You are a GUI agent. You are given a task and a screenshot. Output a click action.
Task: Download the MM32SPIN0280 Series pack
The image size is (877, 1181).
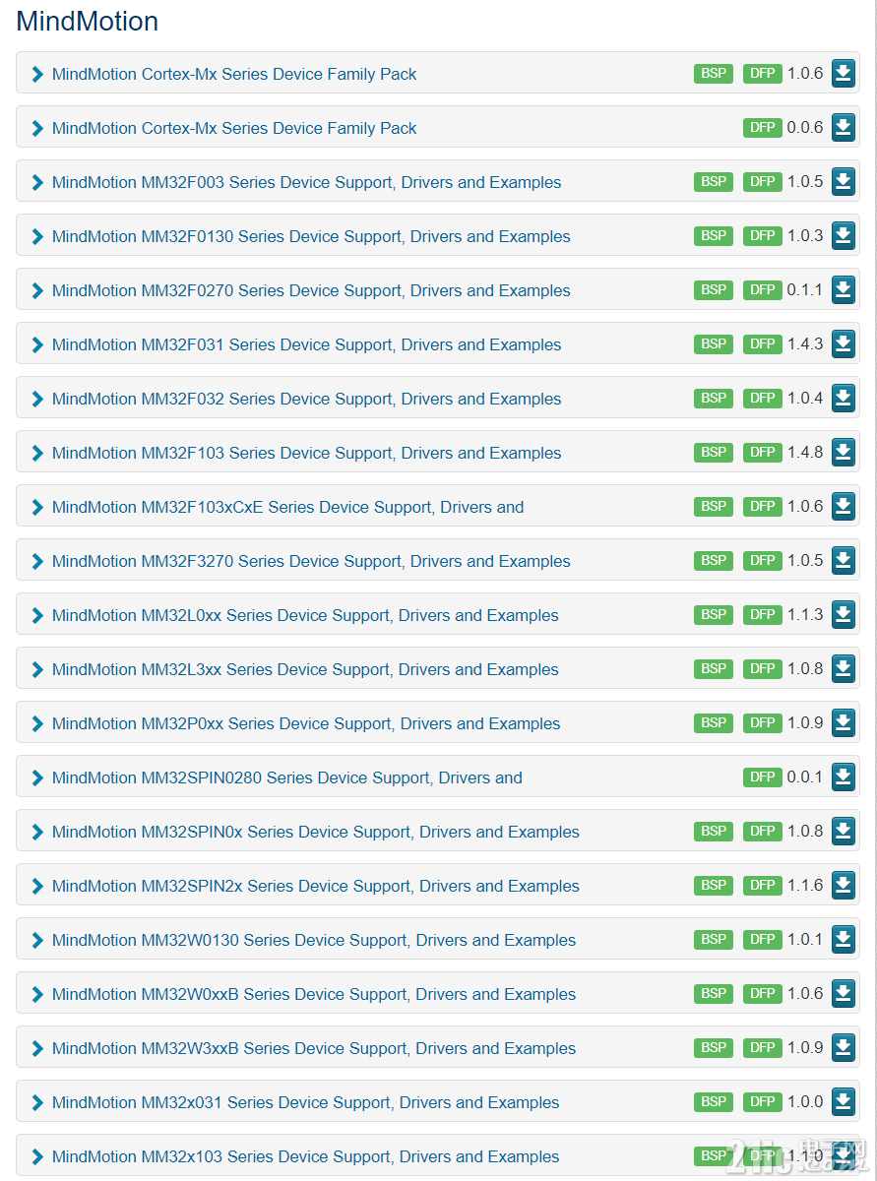tap(844, 777)
